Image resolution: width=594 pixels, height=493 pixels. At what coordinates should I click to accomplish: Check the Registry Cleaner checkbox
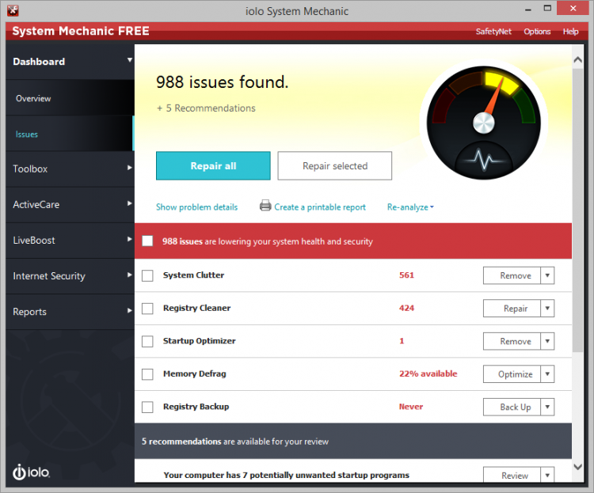[147, 309]
